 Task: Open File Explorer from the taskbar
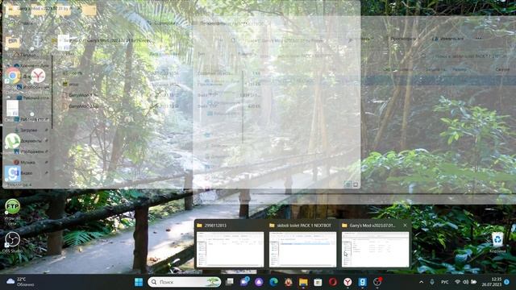coord(303,282)
